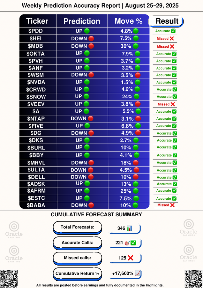Click the red circle next to $WSM's 3.5% move
Screen dimensions: 203x288
click(x=137, y=75)
